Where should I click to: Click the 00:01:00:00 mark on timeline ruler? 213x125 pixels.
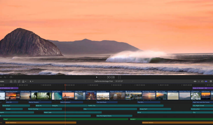(140, 85)
